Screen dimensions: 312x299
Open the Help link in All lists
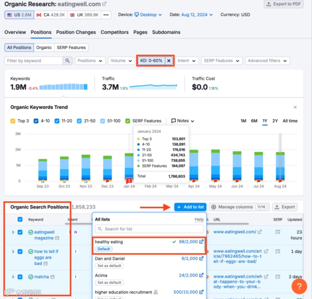click(x=199, y=220)
